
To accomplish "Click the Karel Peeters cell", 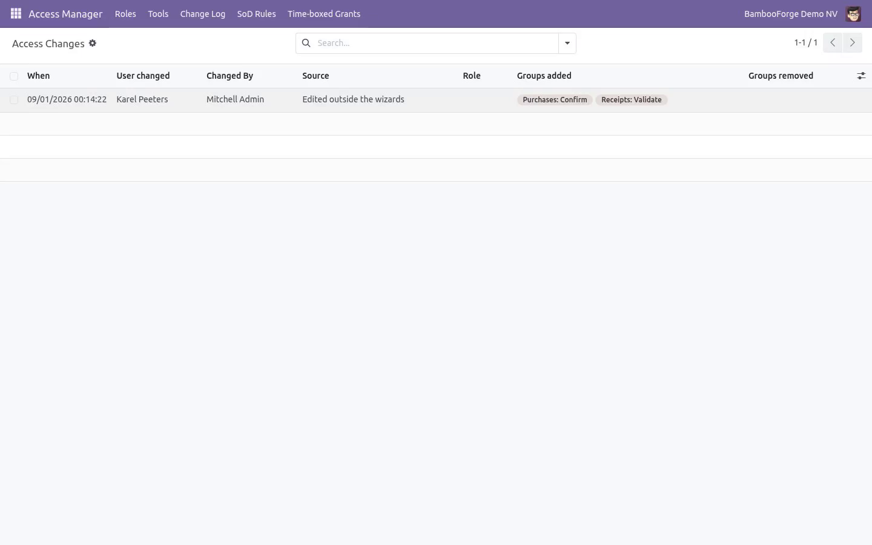I will click(142, 99).
